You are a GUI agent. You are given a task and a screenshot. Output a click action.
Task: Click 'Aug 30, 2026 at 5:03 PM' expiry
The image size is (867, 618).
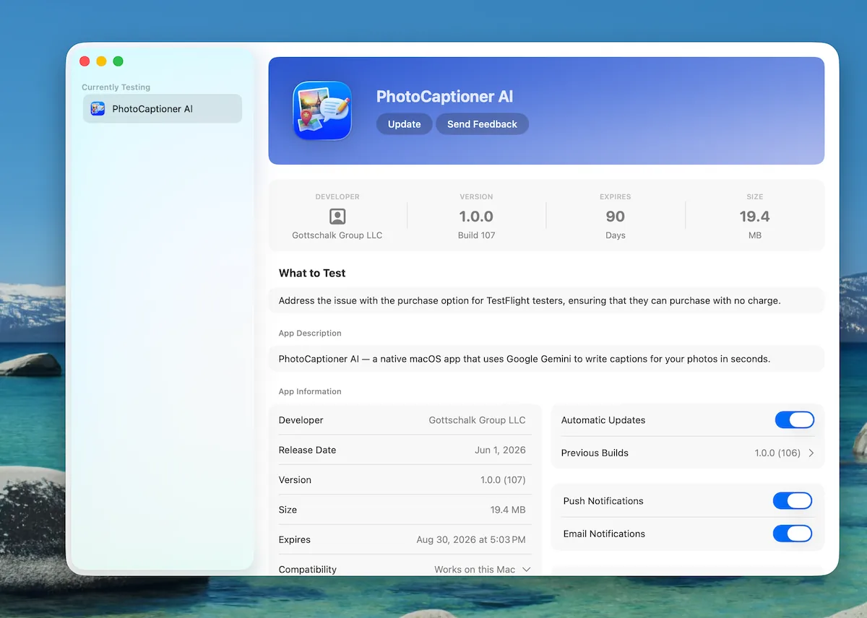pyautogui.click(x=471, y=540)
